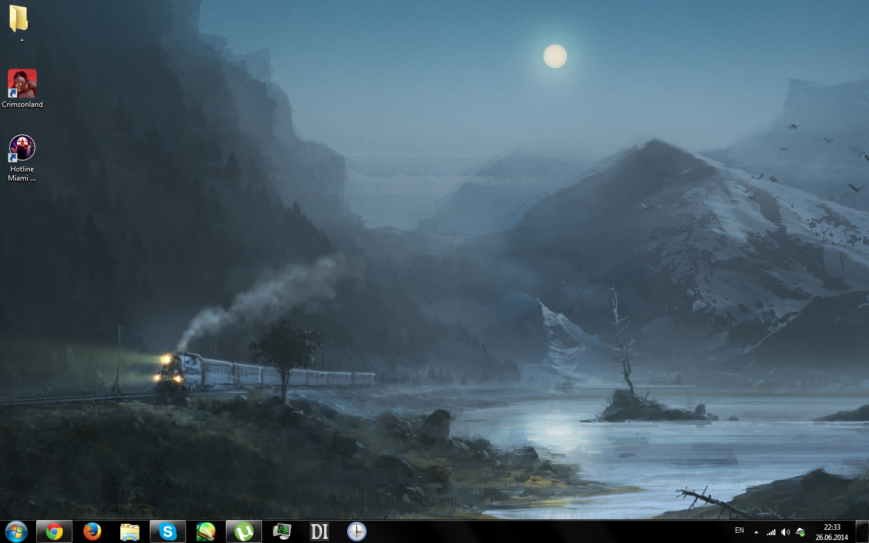Launch the lime slice app in taskbar
Image resolution: width=869 pixels, height=543 pixels.
[206, 532]
